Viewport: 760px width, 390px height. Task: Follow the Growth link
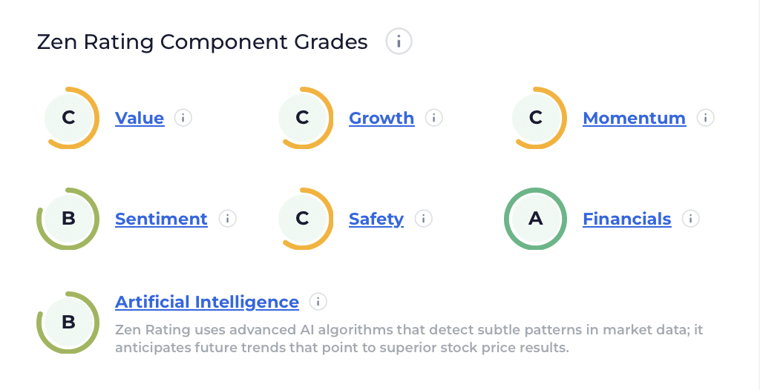coord(381,118)
